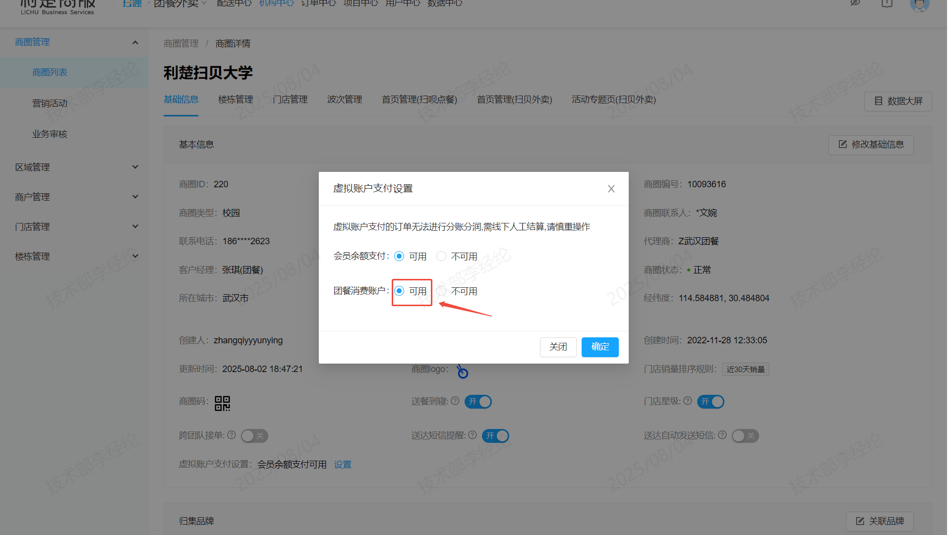This screenshot has height=535, width=952.
Task: Enable the 跨团队接单 switch
Action: pos(254,436)
